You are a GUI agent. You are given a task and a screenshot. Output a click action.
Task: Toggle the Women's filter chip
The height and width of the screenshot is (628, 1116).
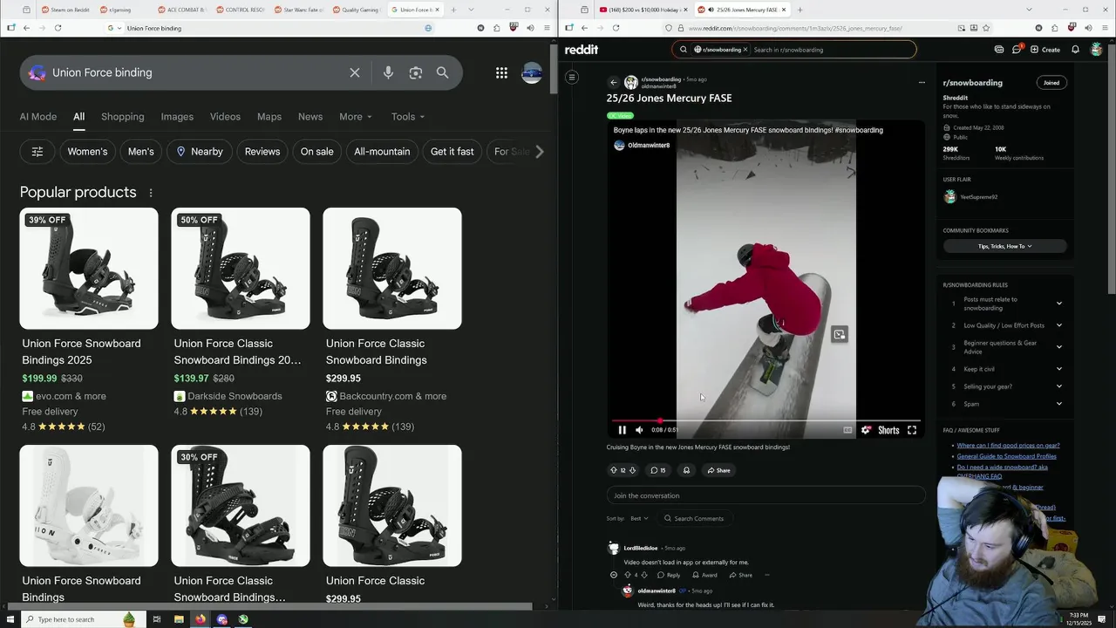click(x=87, y=152)
